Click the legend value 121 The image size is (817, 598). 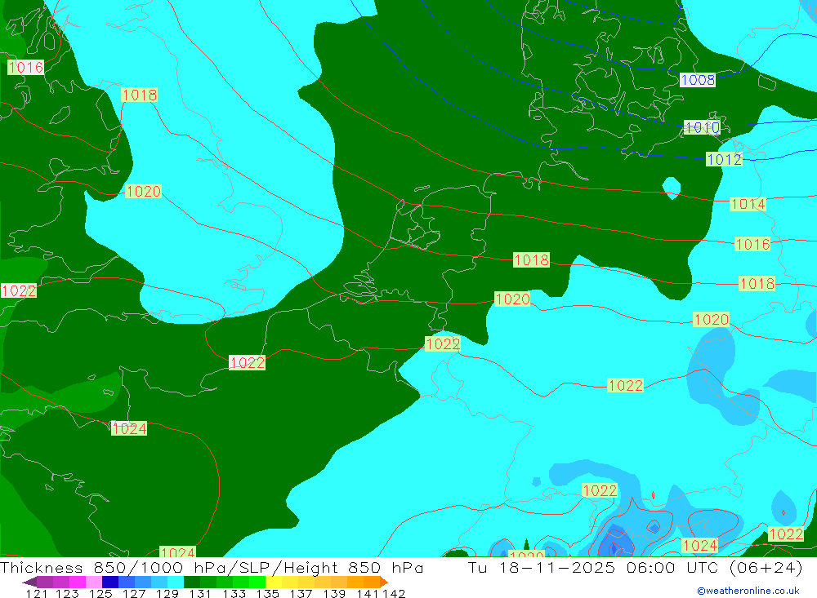coord(37,594)
